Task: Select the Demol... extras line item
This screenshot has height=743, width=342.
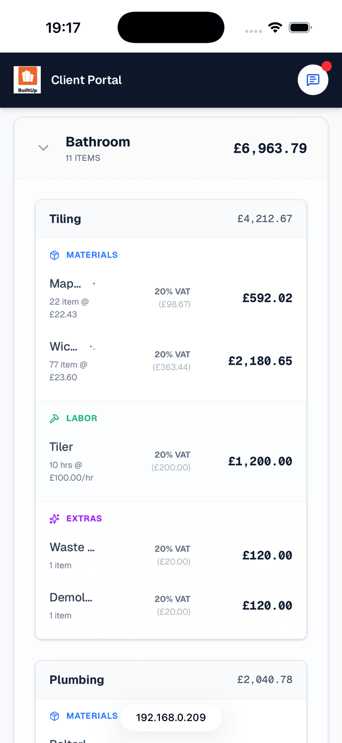Action: pos(71,598)
